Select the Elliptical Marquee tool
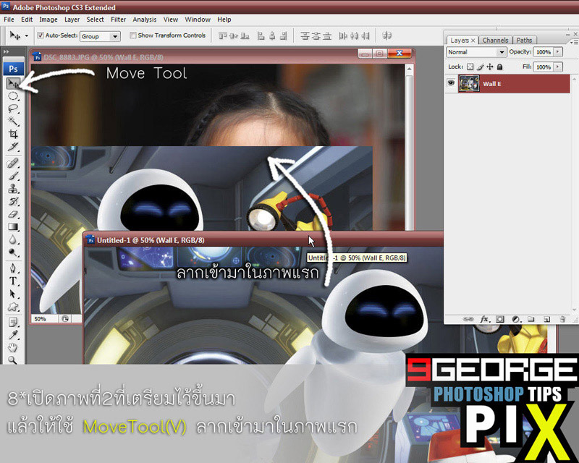579x463 pixels. [13, 96]
